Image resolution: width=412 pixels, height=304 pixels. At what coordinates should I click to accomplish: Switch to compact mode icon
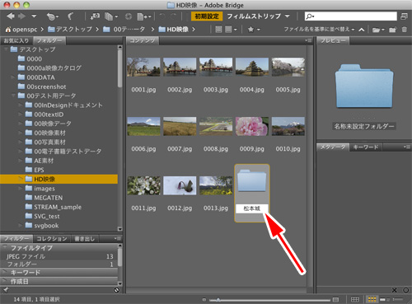[404, 16]
